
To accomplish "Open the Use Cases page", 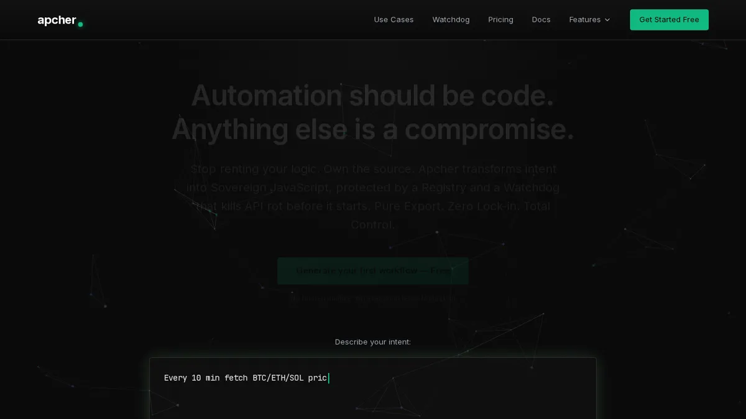I will 394,20.
